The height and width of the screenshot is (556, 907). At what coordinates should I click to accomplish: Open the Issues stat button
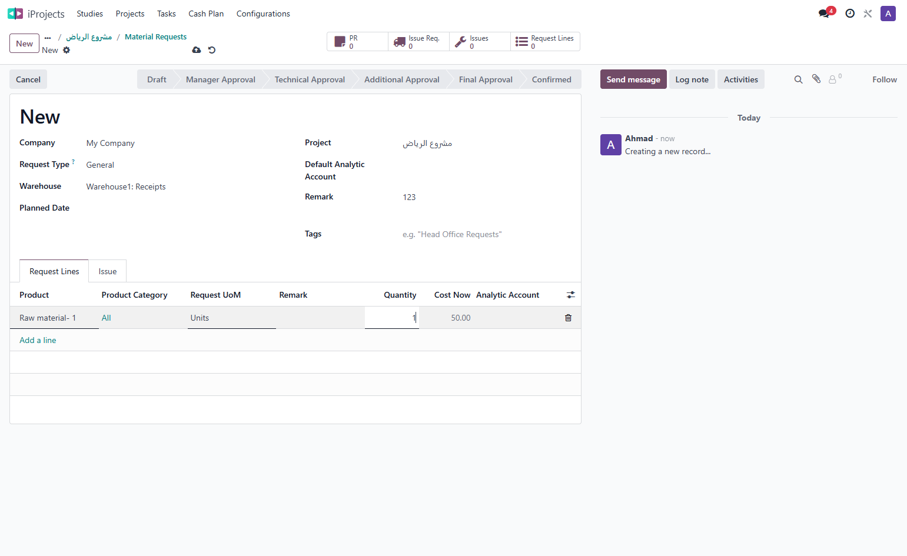pyautogui.click(x=480, y=42)
